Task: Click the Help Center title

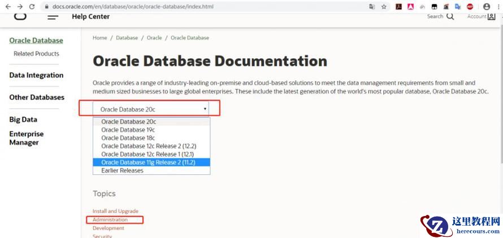Action: pos(91,17)
